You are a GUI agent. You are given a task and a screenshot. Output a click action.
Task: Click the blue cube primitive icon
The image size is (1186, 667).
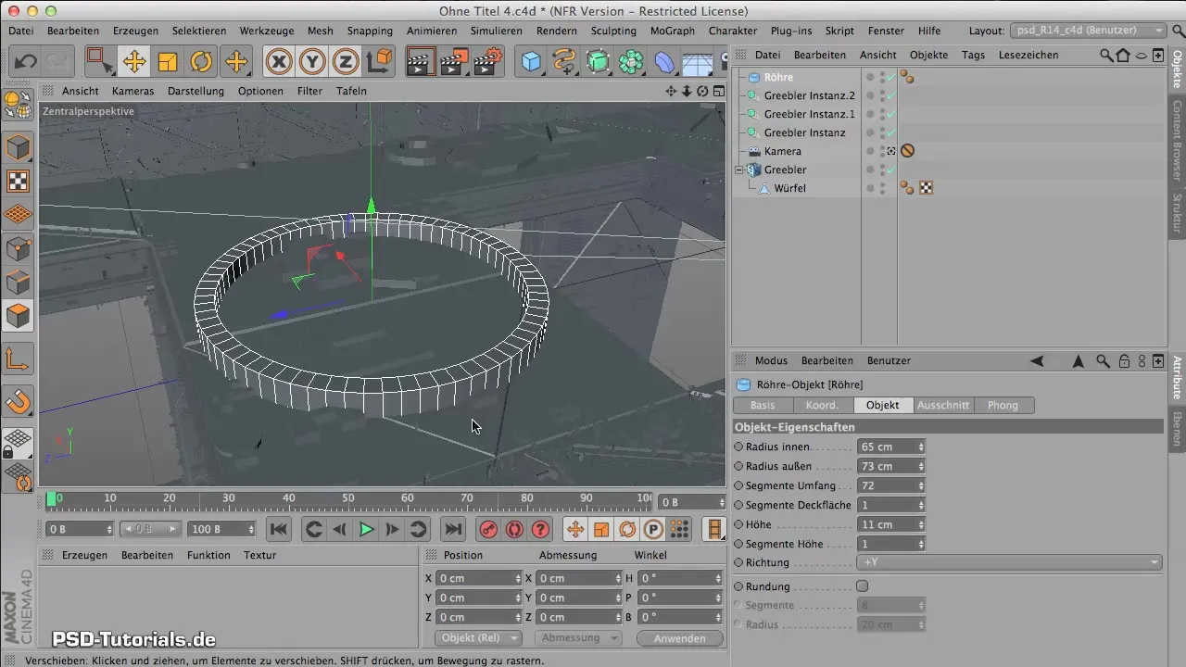[x=531, y=62]
